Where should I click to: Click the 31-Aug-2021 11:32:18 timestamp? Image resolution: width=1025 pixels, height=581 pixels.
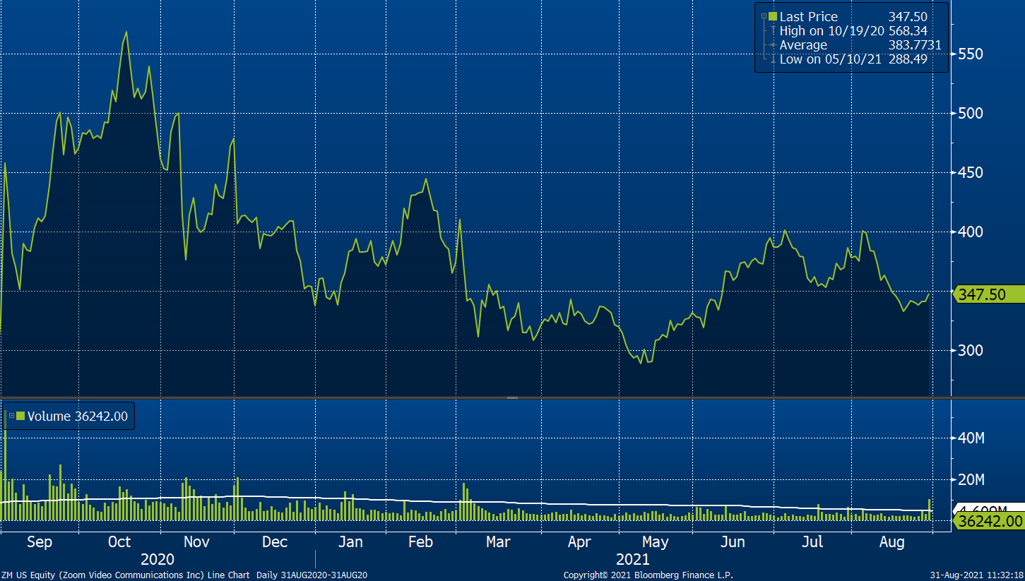976,575
